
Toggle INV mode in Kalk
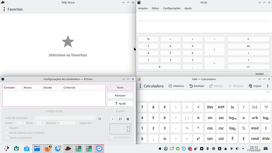(210, 107)
